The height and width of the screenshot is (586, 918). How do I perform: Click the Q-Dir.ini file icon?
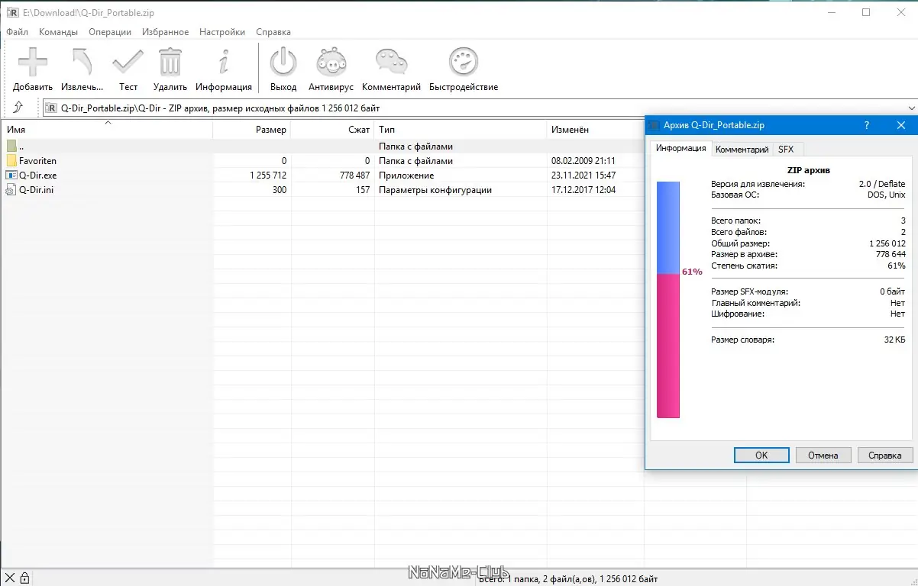(x=11, y=190)
